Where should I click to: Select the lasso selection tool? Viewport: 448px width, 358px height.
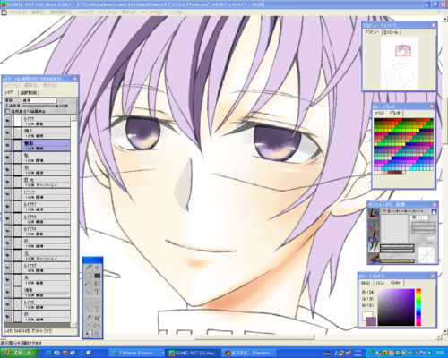click(x=97, y=301)
